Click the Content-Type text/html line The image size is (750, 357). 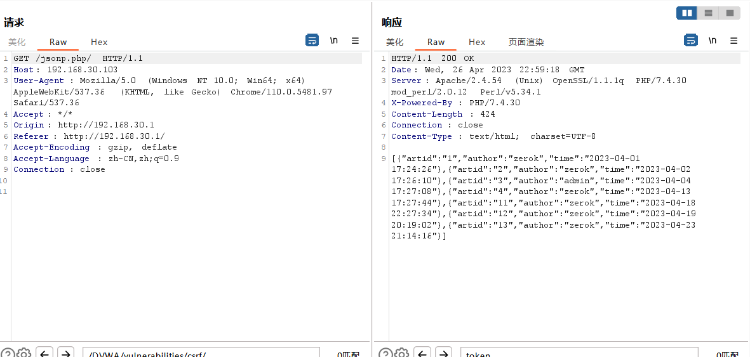click(x=493, y=136)
